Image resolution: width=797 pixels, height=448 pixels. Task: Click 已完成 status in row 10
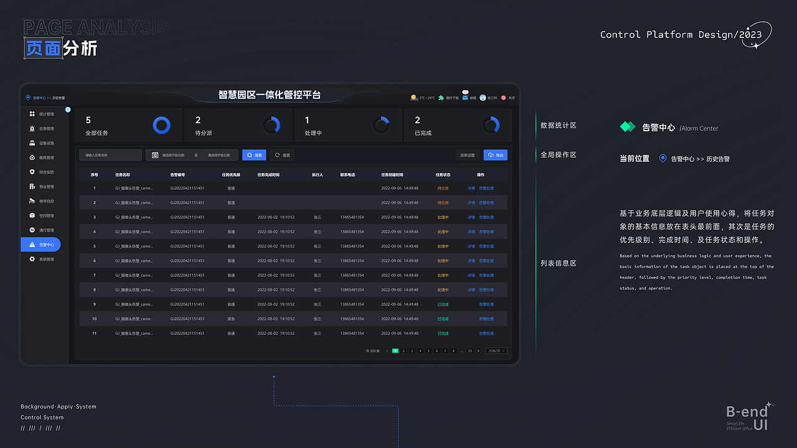pyautogui.click(x=443, y=319)
